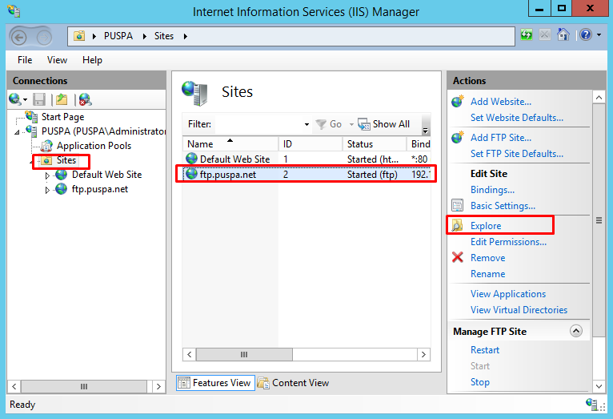
Task: Click View Applications link
Action: pyautogui.click(x=508, y=294)
